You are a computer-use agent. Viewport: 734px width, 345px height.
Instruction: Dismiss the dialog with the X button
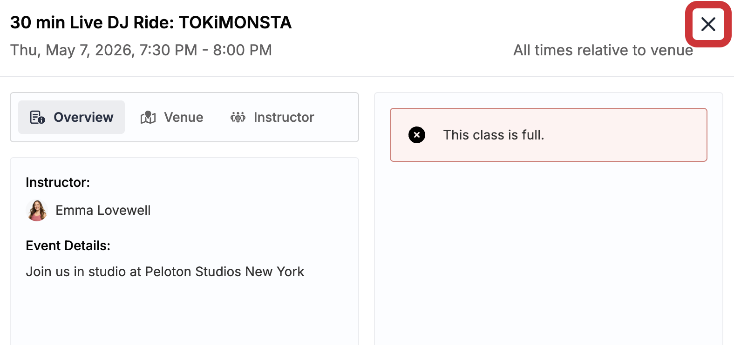click(708, 24)
